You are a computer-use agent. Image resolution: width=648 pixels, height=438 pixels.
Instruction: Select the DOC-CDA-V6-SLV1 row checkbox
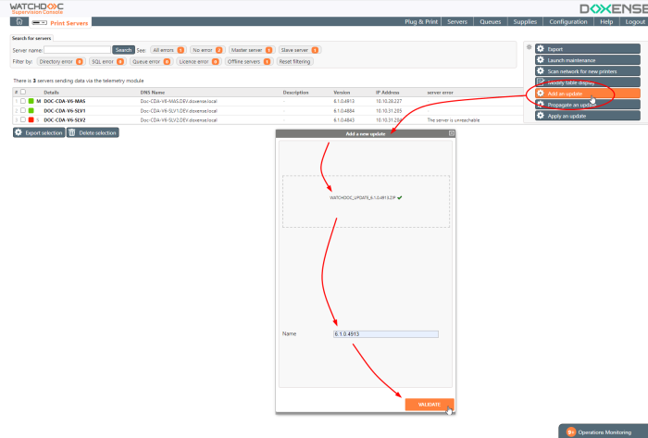tap(23, 110)
